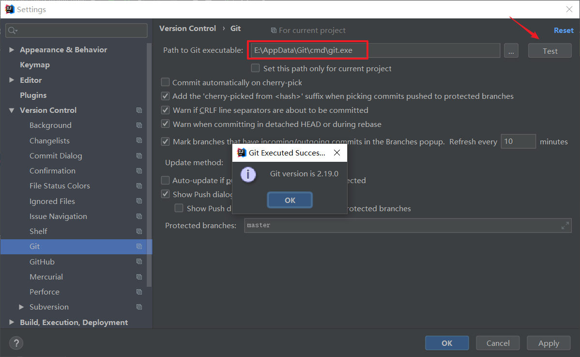580x357 pixels.
Task: Toggle Warn when committing in detached HEAD
Action: pos(166,124)
